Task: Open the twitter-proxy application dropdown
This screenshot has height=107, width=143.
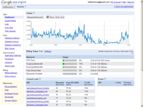Action: click(9, 7)
